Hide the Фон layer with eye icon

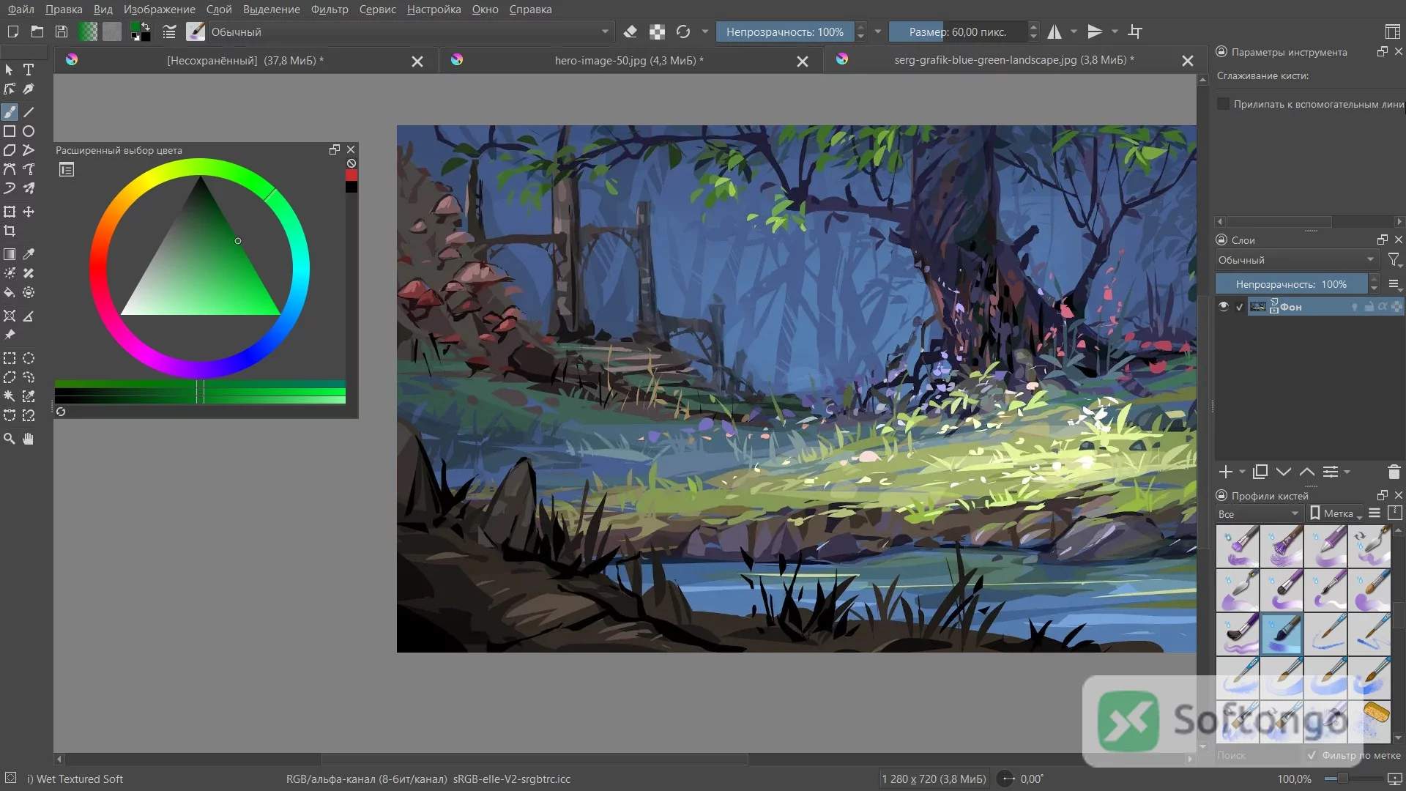pos(1224,306)
